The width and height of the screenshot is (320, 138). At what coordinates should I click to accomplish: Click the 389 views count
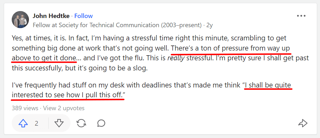(x=25, y=108)
